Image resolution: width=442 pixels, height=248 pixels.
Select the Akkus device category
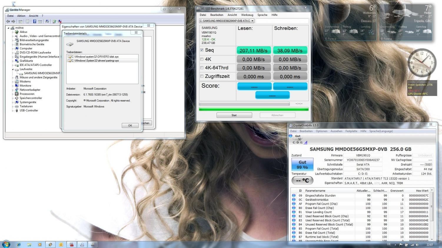[24, 32]
